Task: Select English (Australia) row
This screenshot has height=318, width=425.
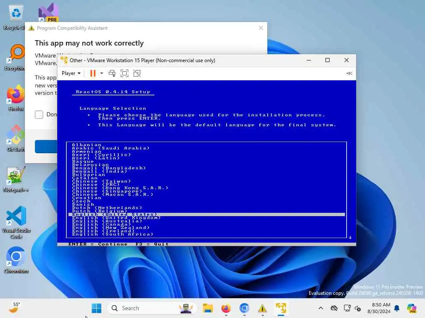Action: pyautogui.click(x=207, y=221)
